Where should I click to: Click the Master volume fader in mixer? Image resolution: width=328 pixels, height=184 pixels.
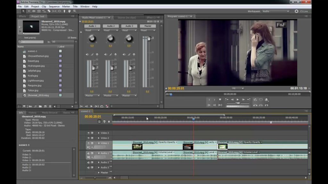tap(149, 39)
